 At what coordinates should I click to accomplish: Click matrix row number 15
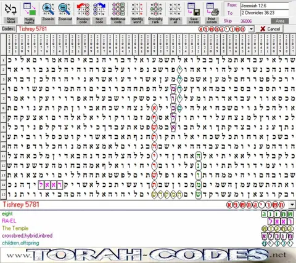[3, 194]
